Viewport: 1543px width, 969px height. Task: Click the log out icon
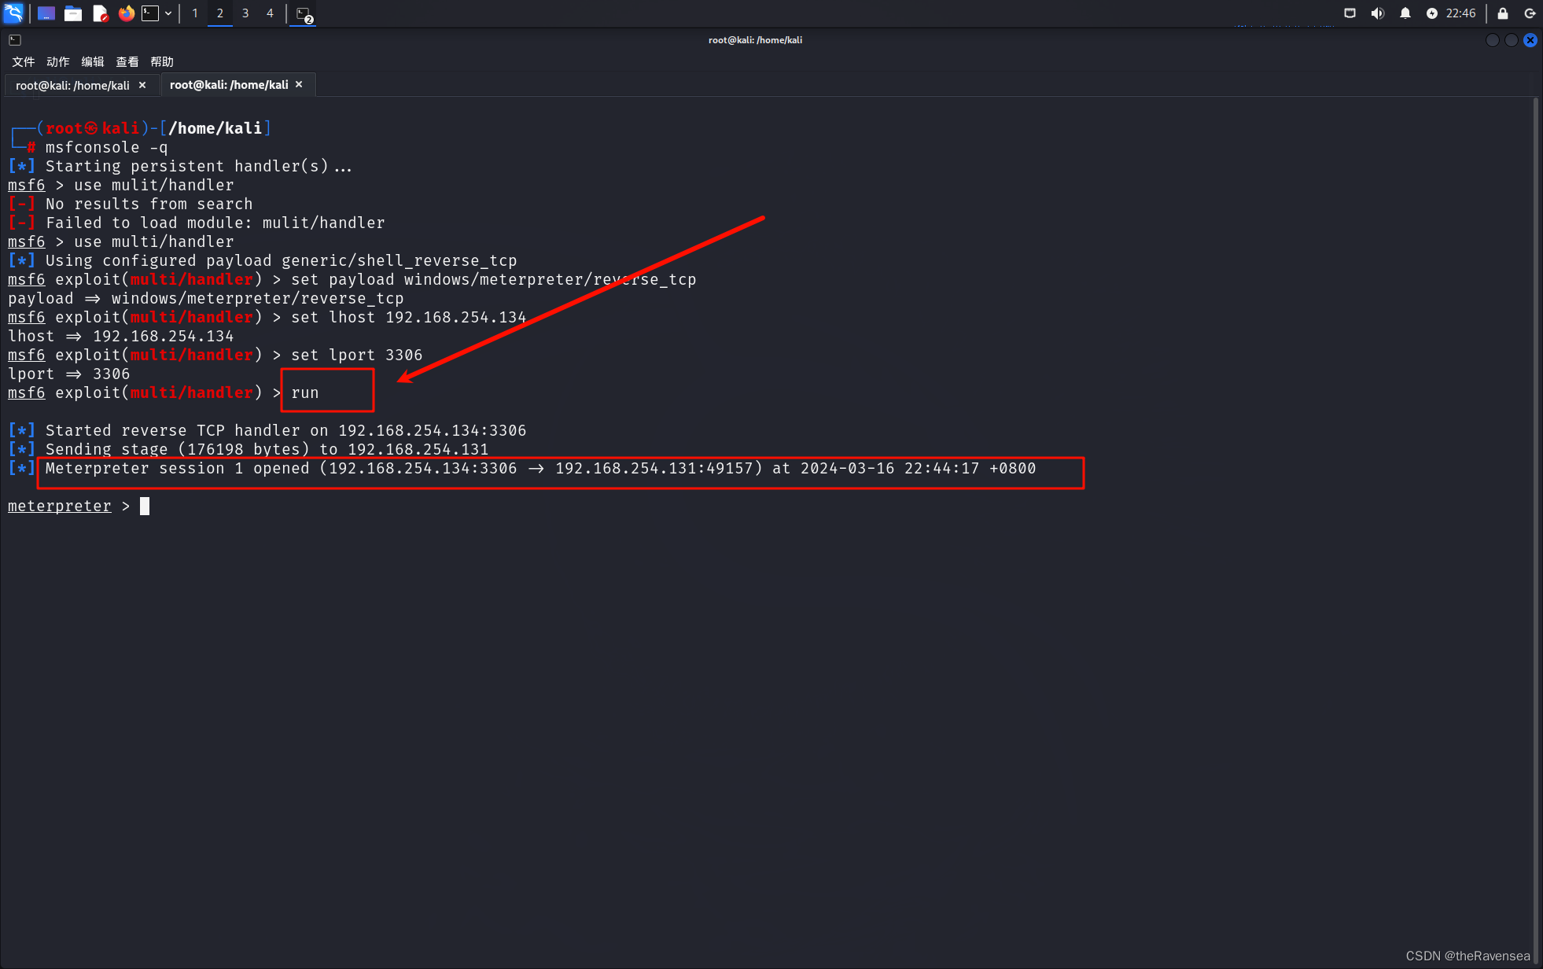[1530, 13]
